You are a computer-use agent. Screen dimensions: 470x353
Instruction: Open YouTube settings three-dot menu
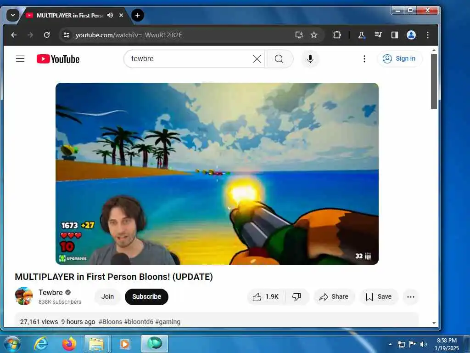pyautogui.click(x=364, y=59)
